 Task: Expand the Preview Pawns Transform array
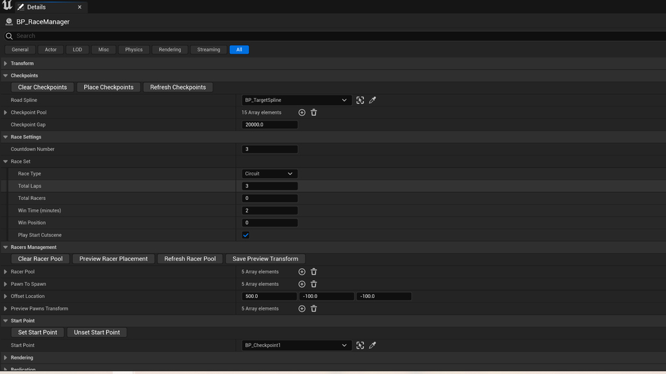click(x=5, y=308)
